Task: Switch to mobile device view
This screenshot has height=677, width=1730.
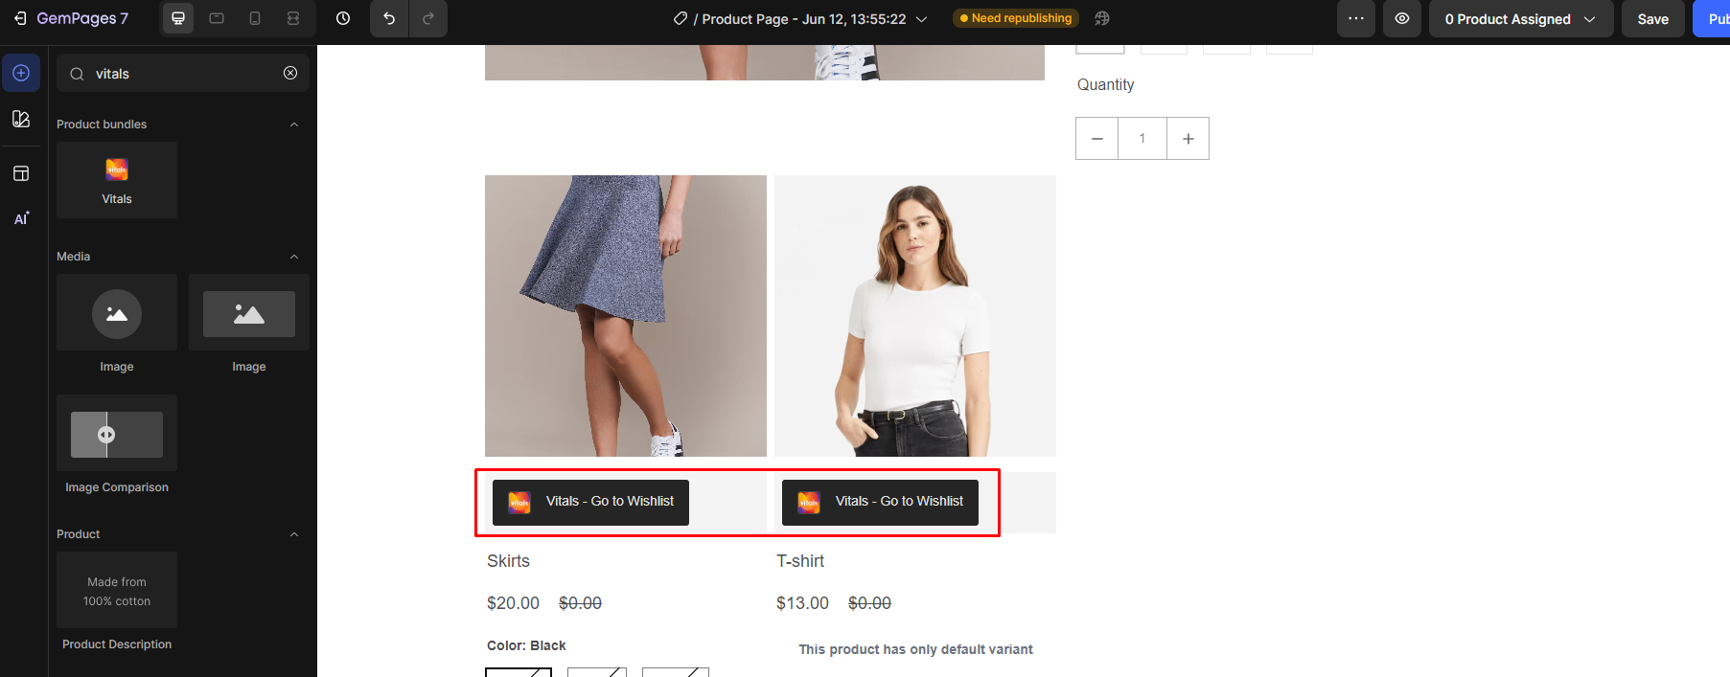Action: (255, 19)
